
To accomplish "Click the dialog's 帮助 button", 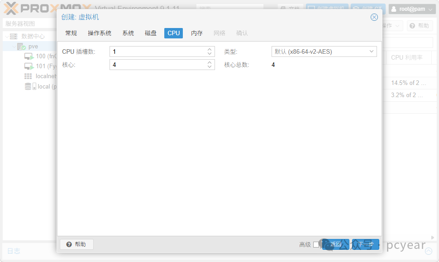I will click(76, 244).
